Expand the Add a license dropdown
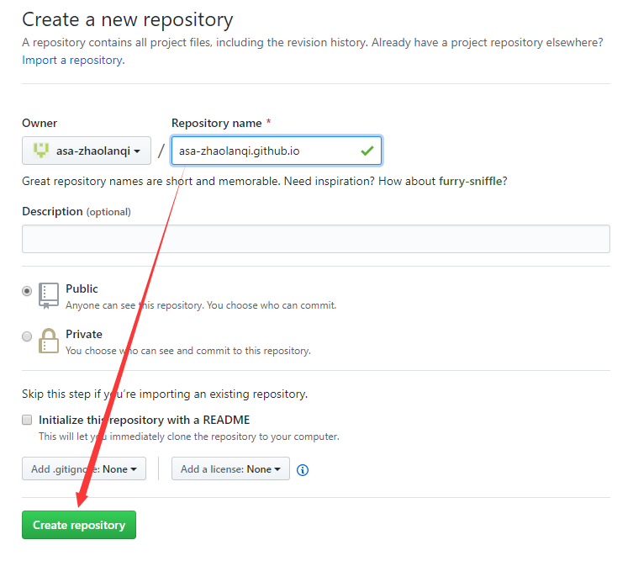Image resolution: width=633 pixels, height=561 pixels. click(x=230, y=468)
